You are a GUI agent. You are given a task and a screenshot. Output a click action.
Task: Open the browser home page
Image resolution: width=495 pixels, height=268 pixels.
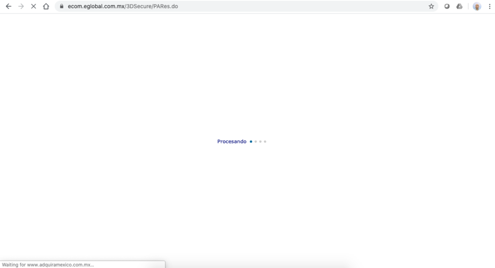[x=46, y=6]
